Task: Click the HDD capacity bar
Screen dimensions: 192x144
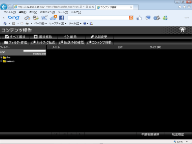Action: click(x=34, y=51)
